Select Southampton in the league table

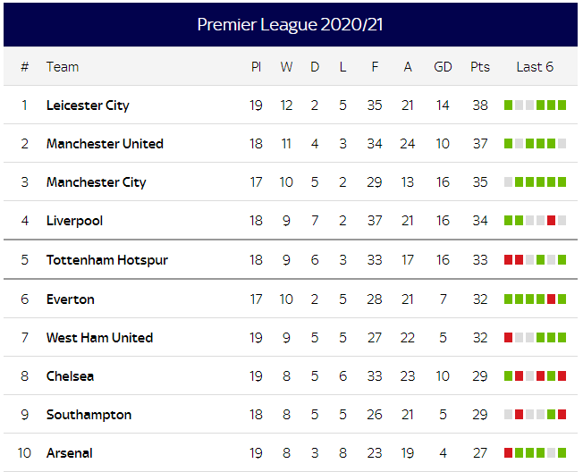pos(89,415)
